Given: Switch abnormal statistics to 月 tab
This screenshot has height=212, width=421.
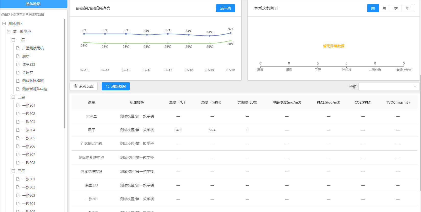Looking at the screenshot, I should point(384,8).
